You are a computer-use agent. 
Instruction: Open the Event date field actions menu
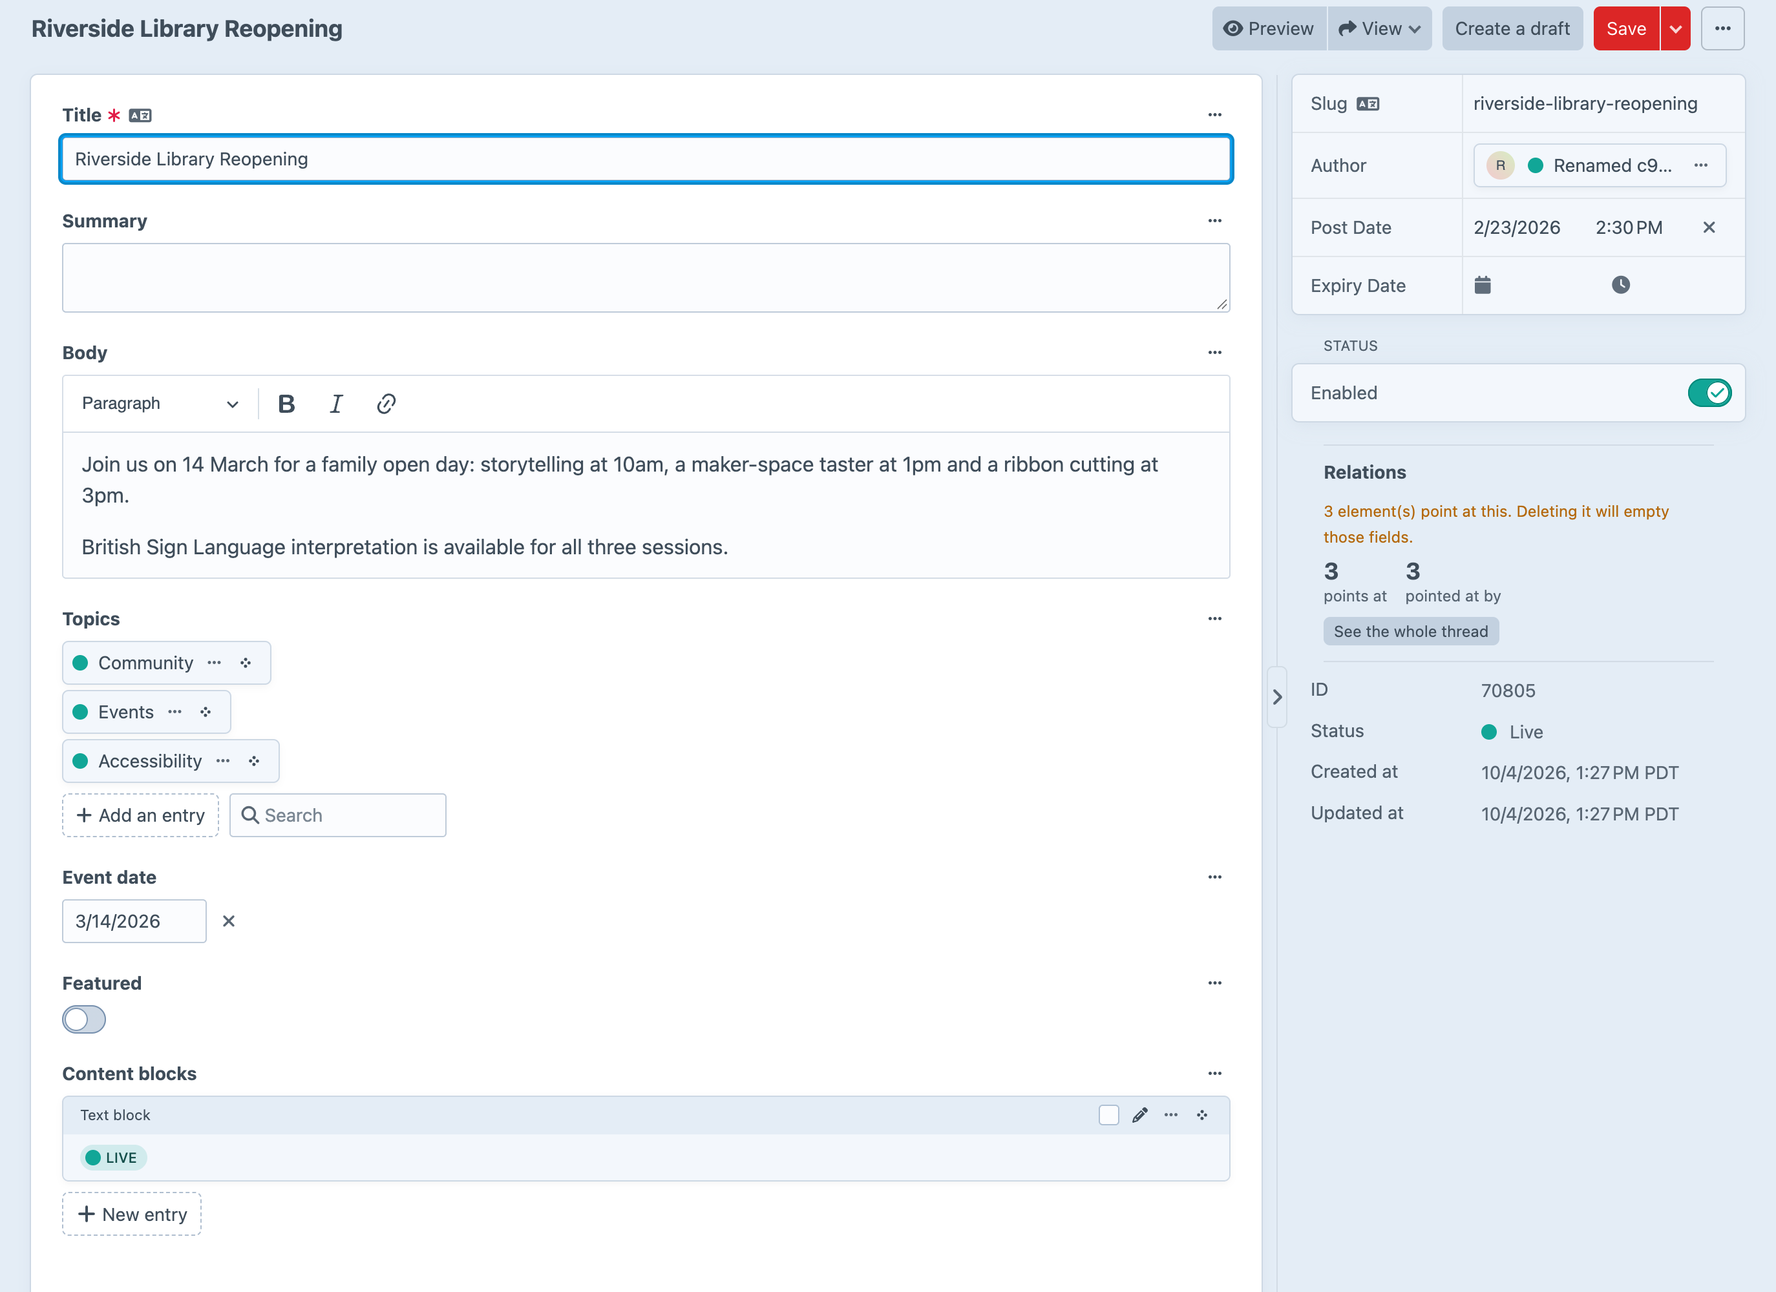click(1214, 877)
